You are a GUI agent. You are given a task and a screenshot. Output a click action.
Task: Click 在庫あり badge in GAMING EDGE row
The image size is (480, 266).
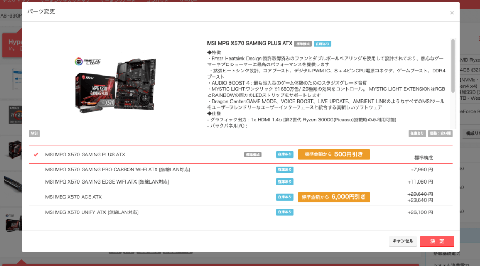click(x=285, y=182)
